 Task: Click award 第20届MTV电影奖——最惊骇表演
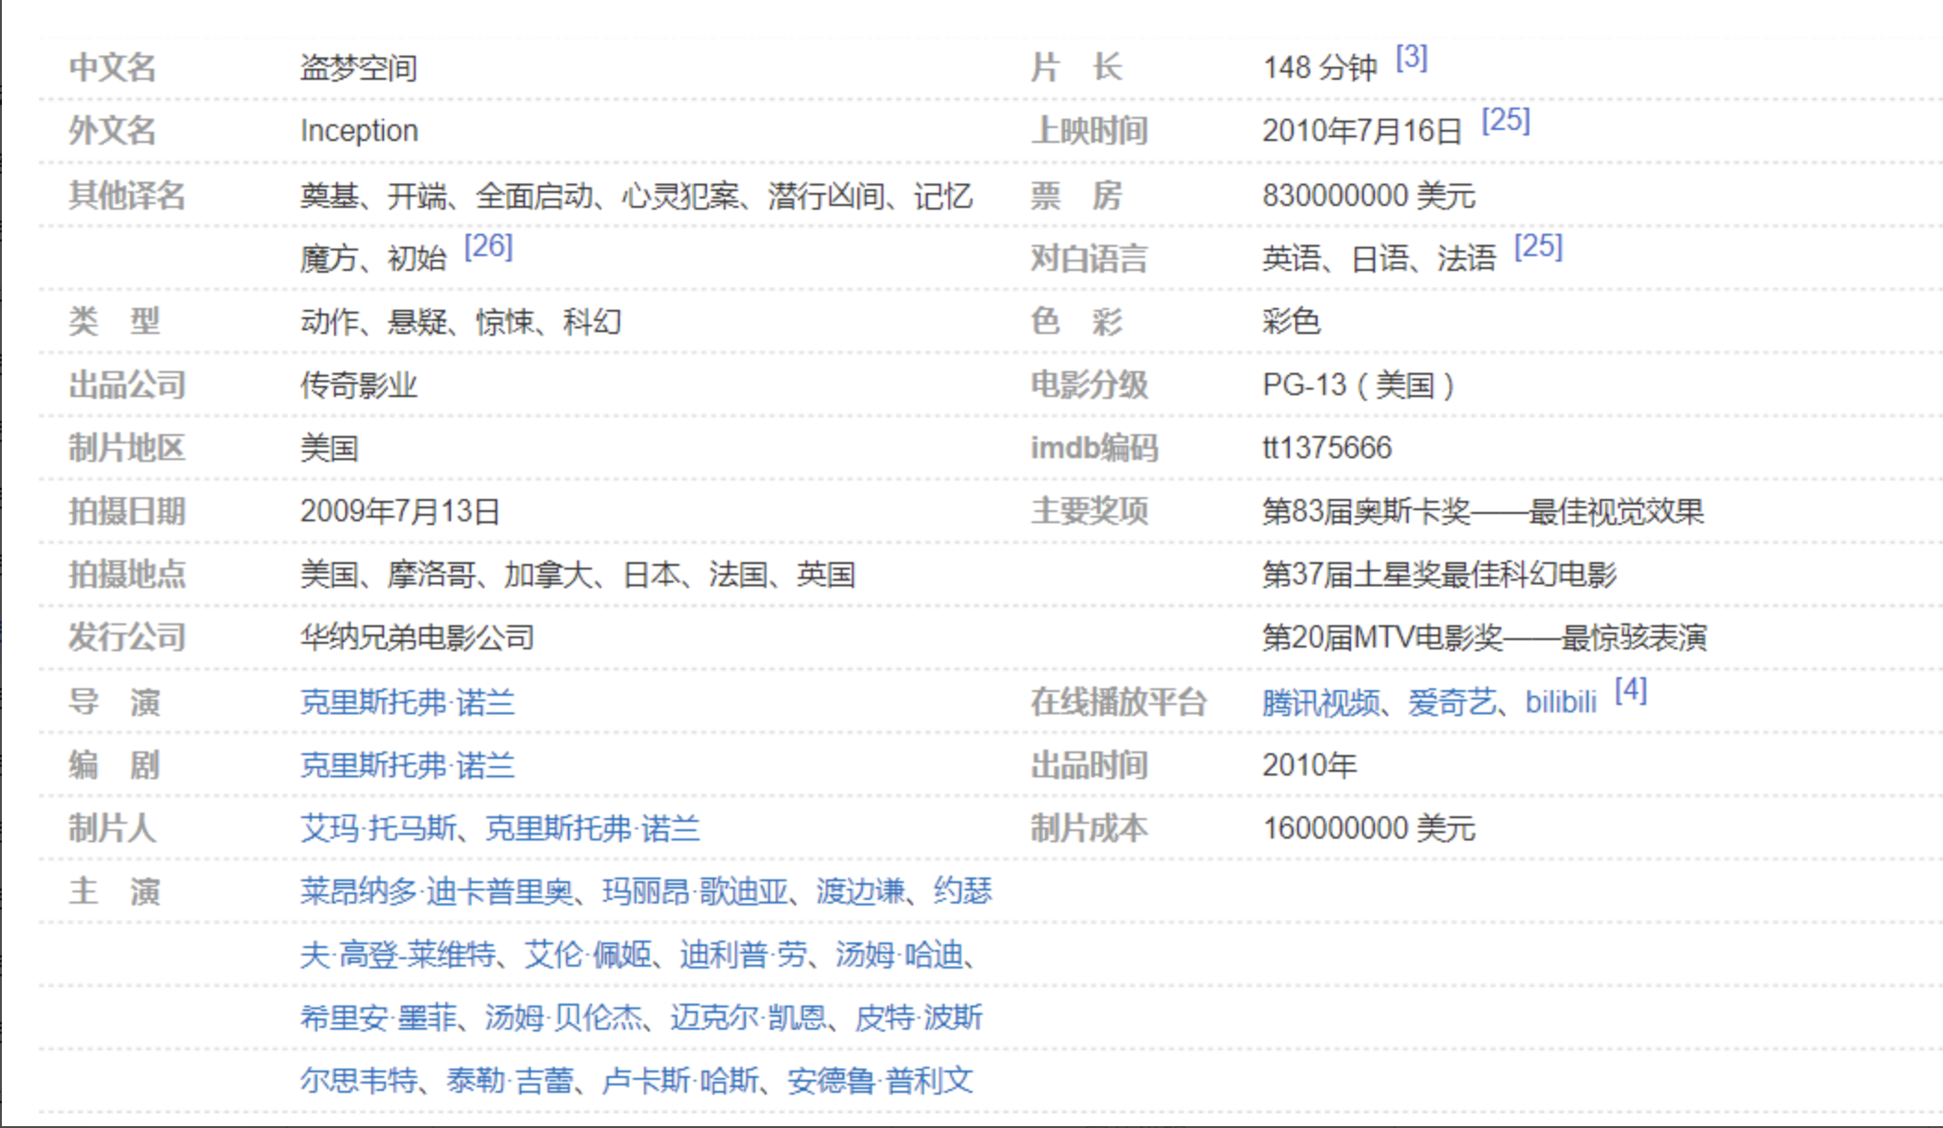coord(1485,637)
